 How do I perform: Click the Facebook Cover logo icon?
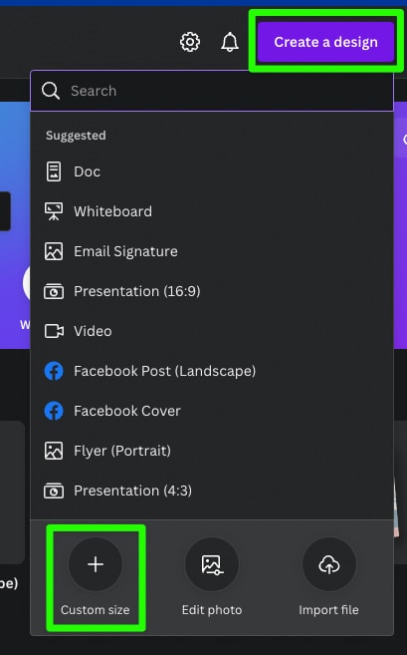pos(54,411)
